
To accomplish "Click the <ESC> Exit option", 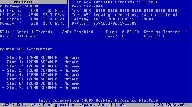I will pos(14,105).
